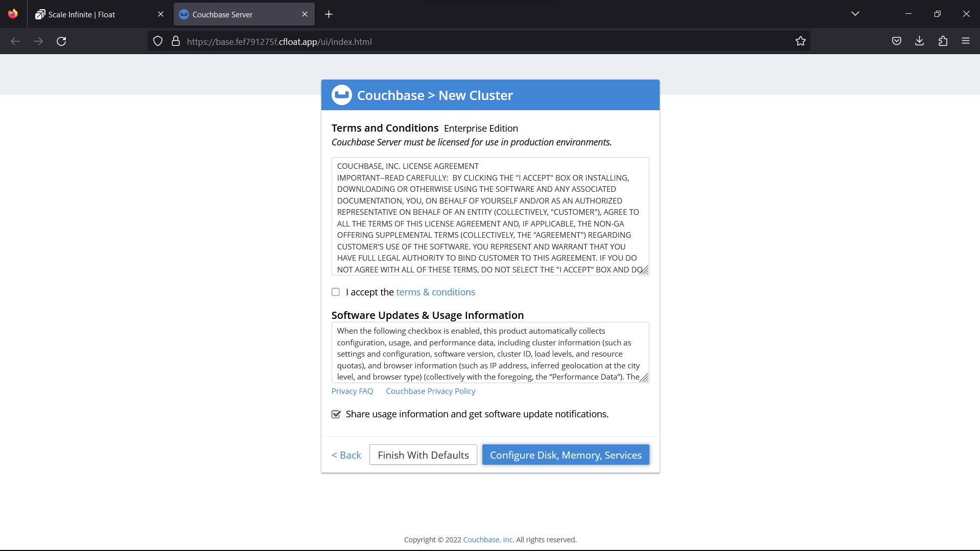
Task: Click the Couchbase Server tab favicon
Action: tap(184, 14)
